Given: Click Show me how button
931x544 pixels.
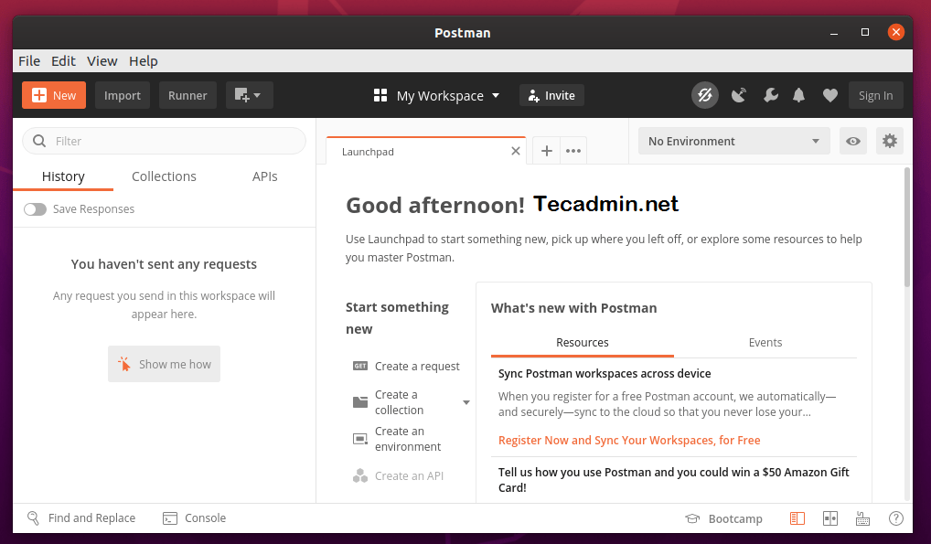Looking at the screenshot, I should click(x=164, y=364).
